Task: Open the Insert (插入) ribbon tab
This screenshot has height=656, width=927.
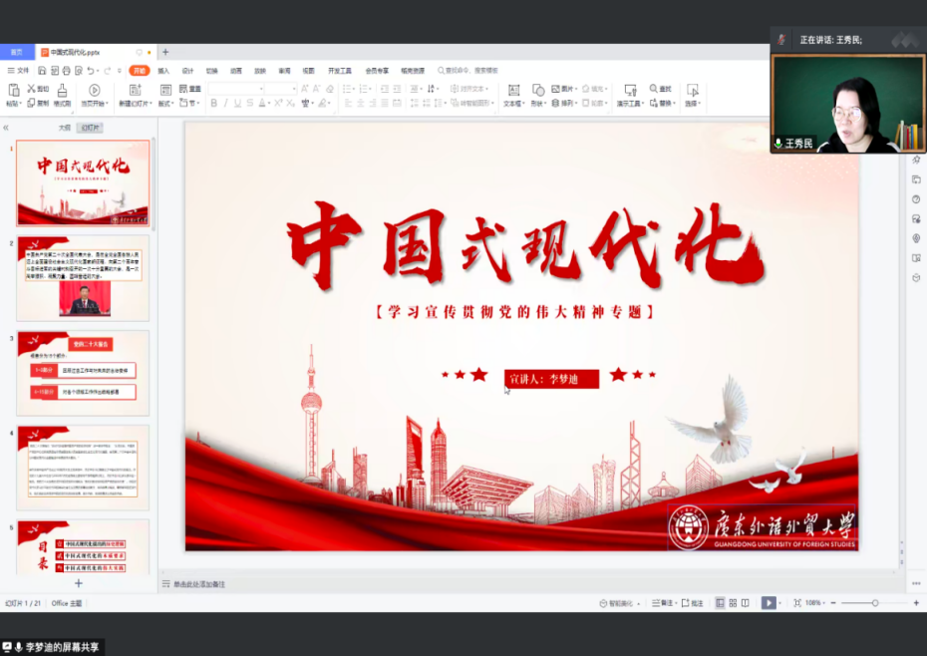Action: 163,71
